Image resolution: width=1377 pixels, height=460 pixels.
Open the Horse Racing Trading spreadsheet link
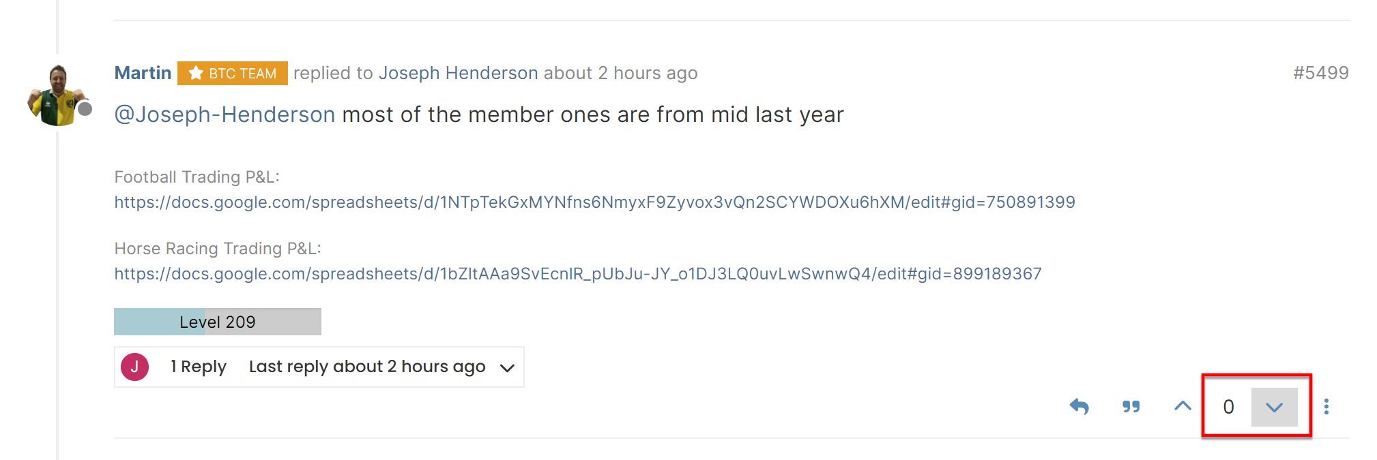(x=577, y=274)
